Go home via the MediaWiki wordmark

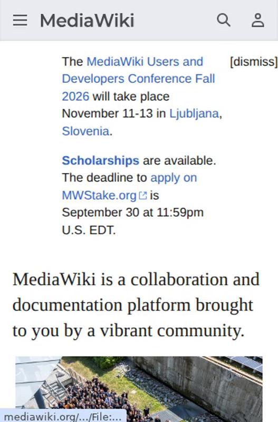click(87, 21)
